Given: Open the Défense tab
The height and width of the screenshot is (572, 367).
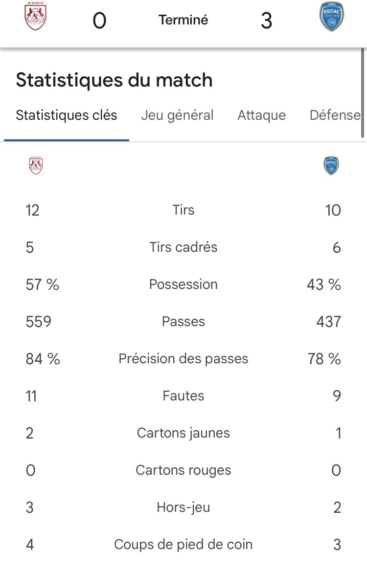Looking at the screenshot, I should pyautogui.click(x=335, y=115).
